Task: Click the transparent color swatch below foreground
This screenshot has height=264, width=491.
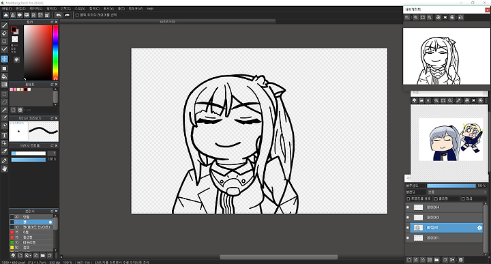Action: (x=15, y=39)
